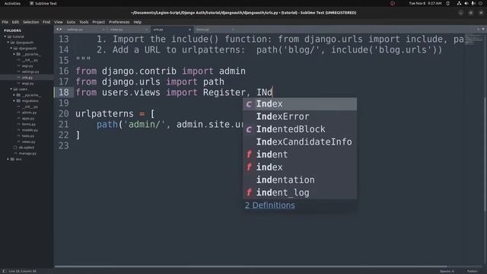This screenshot has width=487, height=274.
Task: Expand the env folder
Action: [x=8, y=159]
